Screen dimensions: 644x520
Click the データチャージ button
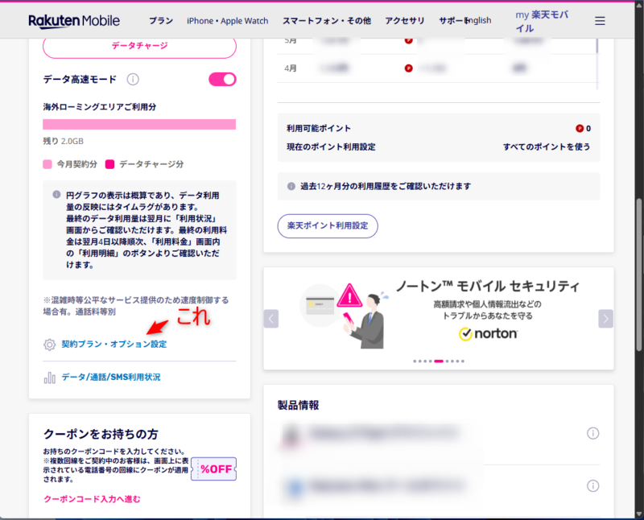(x=139, y=46)
